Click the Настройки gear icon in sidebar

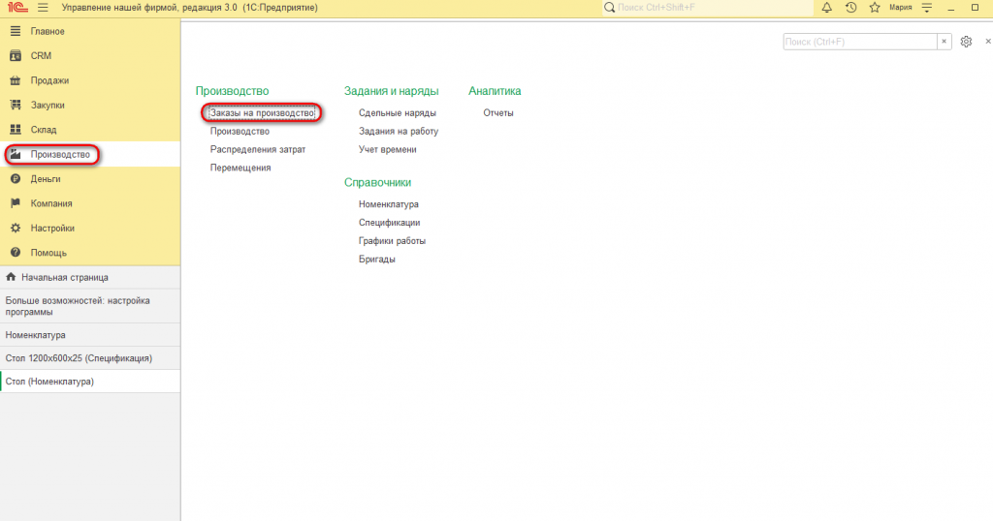(x=16, y=229)
